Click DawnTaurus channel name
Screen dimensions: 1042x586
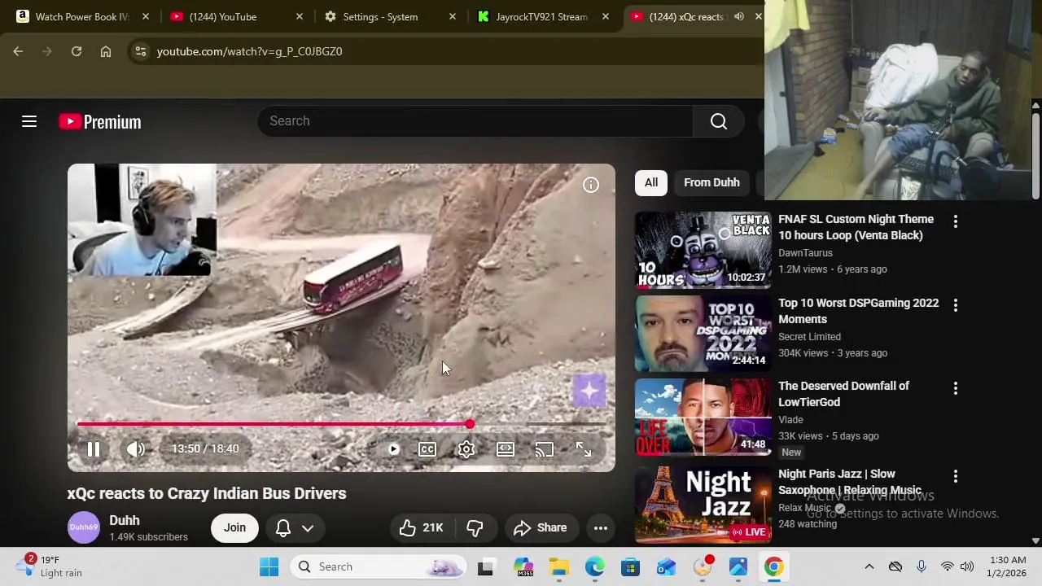click(805, 253)
